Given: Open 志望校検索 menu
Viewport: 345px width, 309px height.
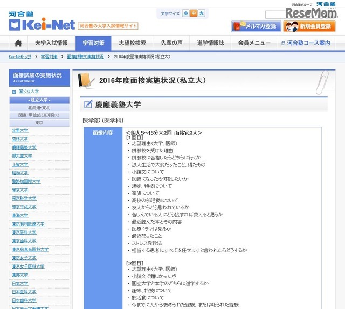Looking at the screenshot, I should [x=132, y=43].
